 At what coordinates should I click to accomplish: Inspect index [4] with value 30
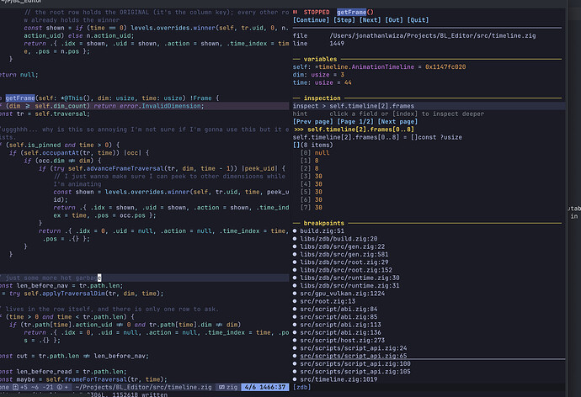click(312, 184)
